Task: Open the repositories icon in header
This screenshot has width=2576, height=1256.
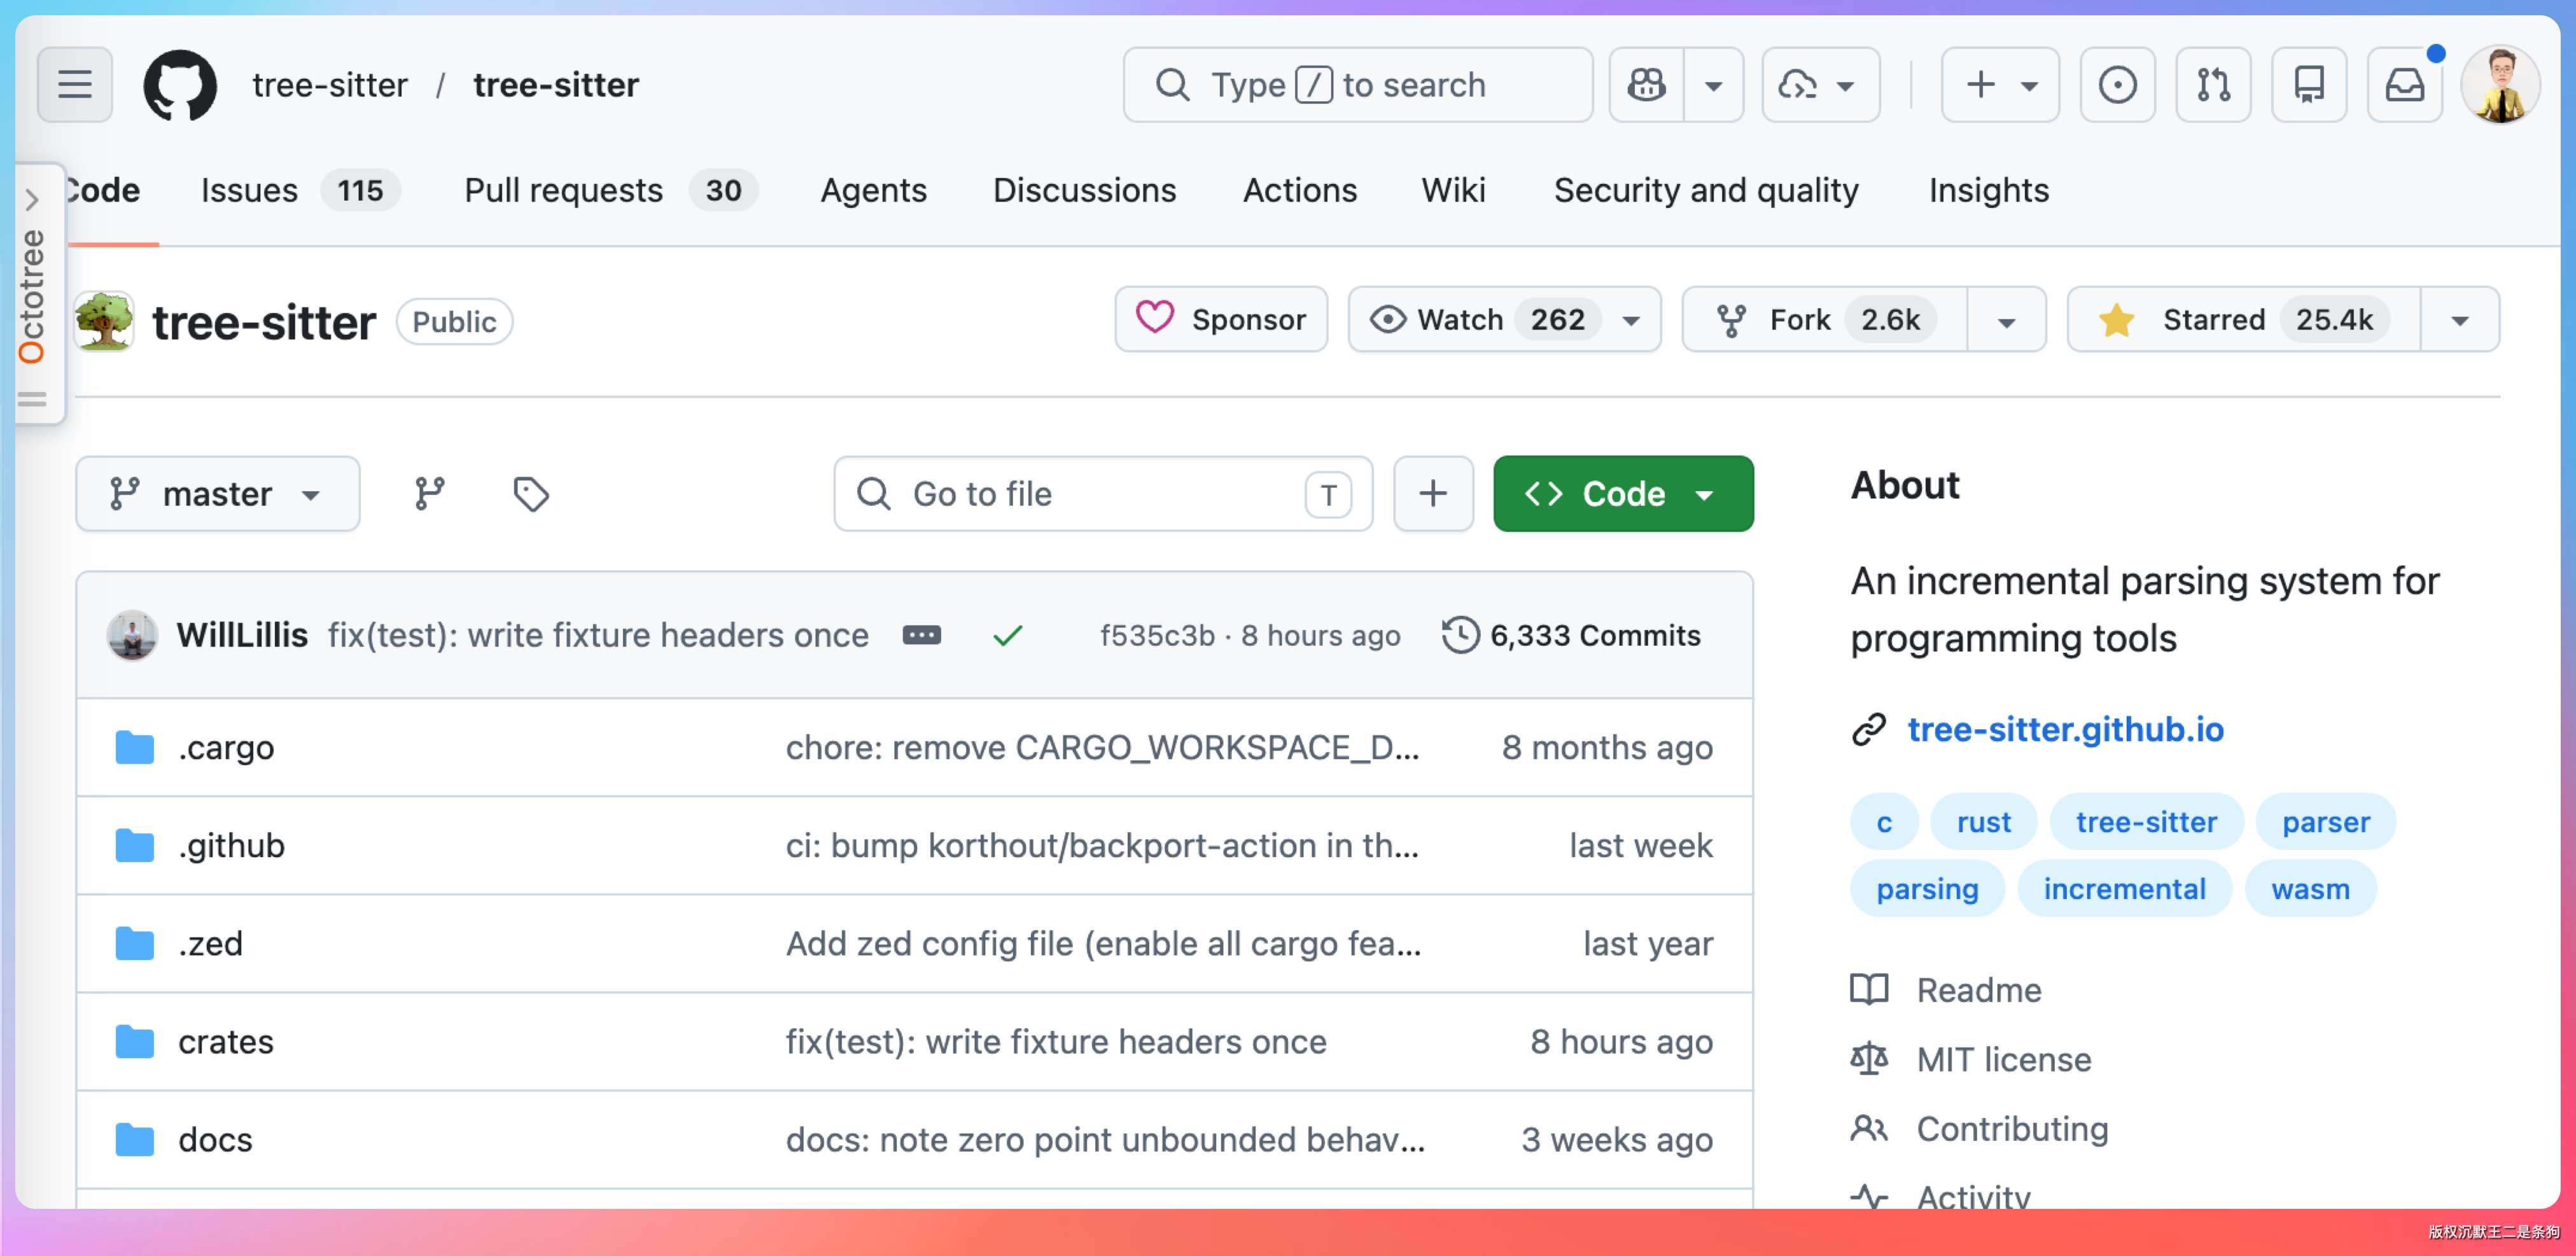Action: pyautogui.click(x=2309, y=85)
